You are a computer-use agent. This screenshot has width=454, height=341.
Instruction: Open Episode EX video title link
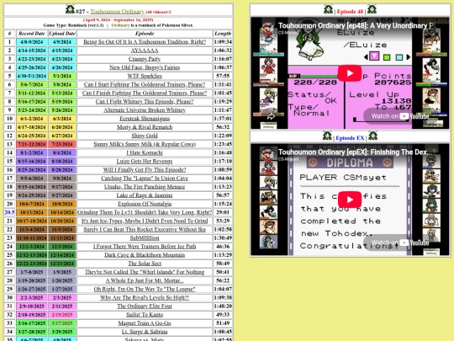pos(356,152)
